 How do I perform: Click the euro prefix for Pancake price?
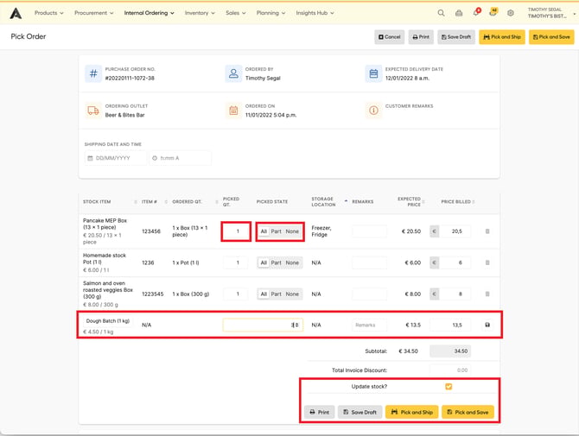tap(434, 231)
